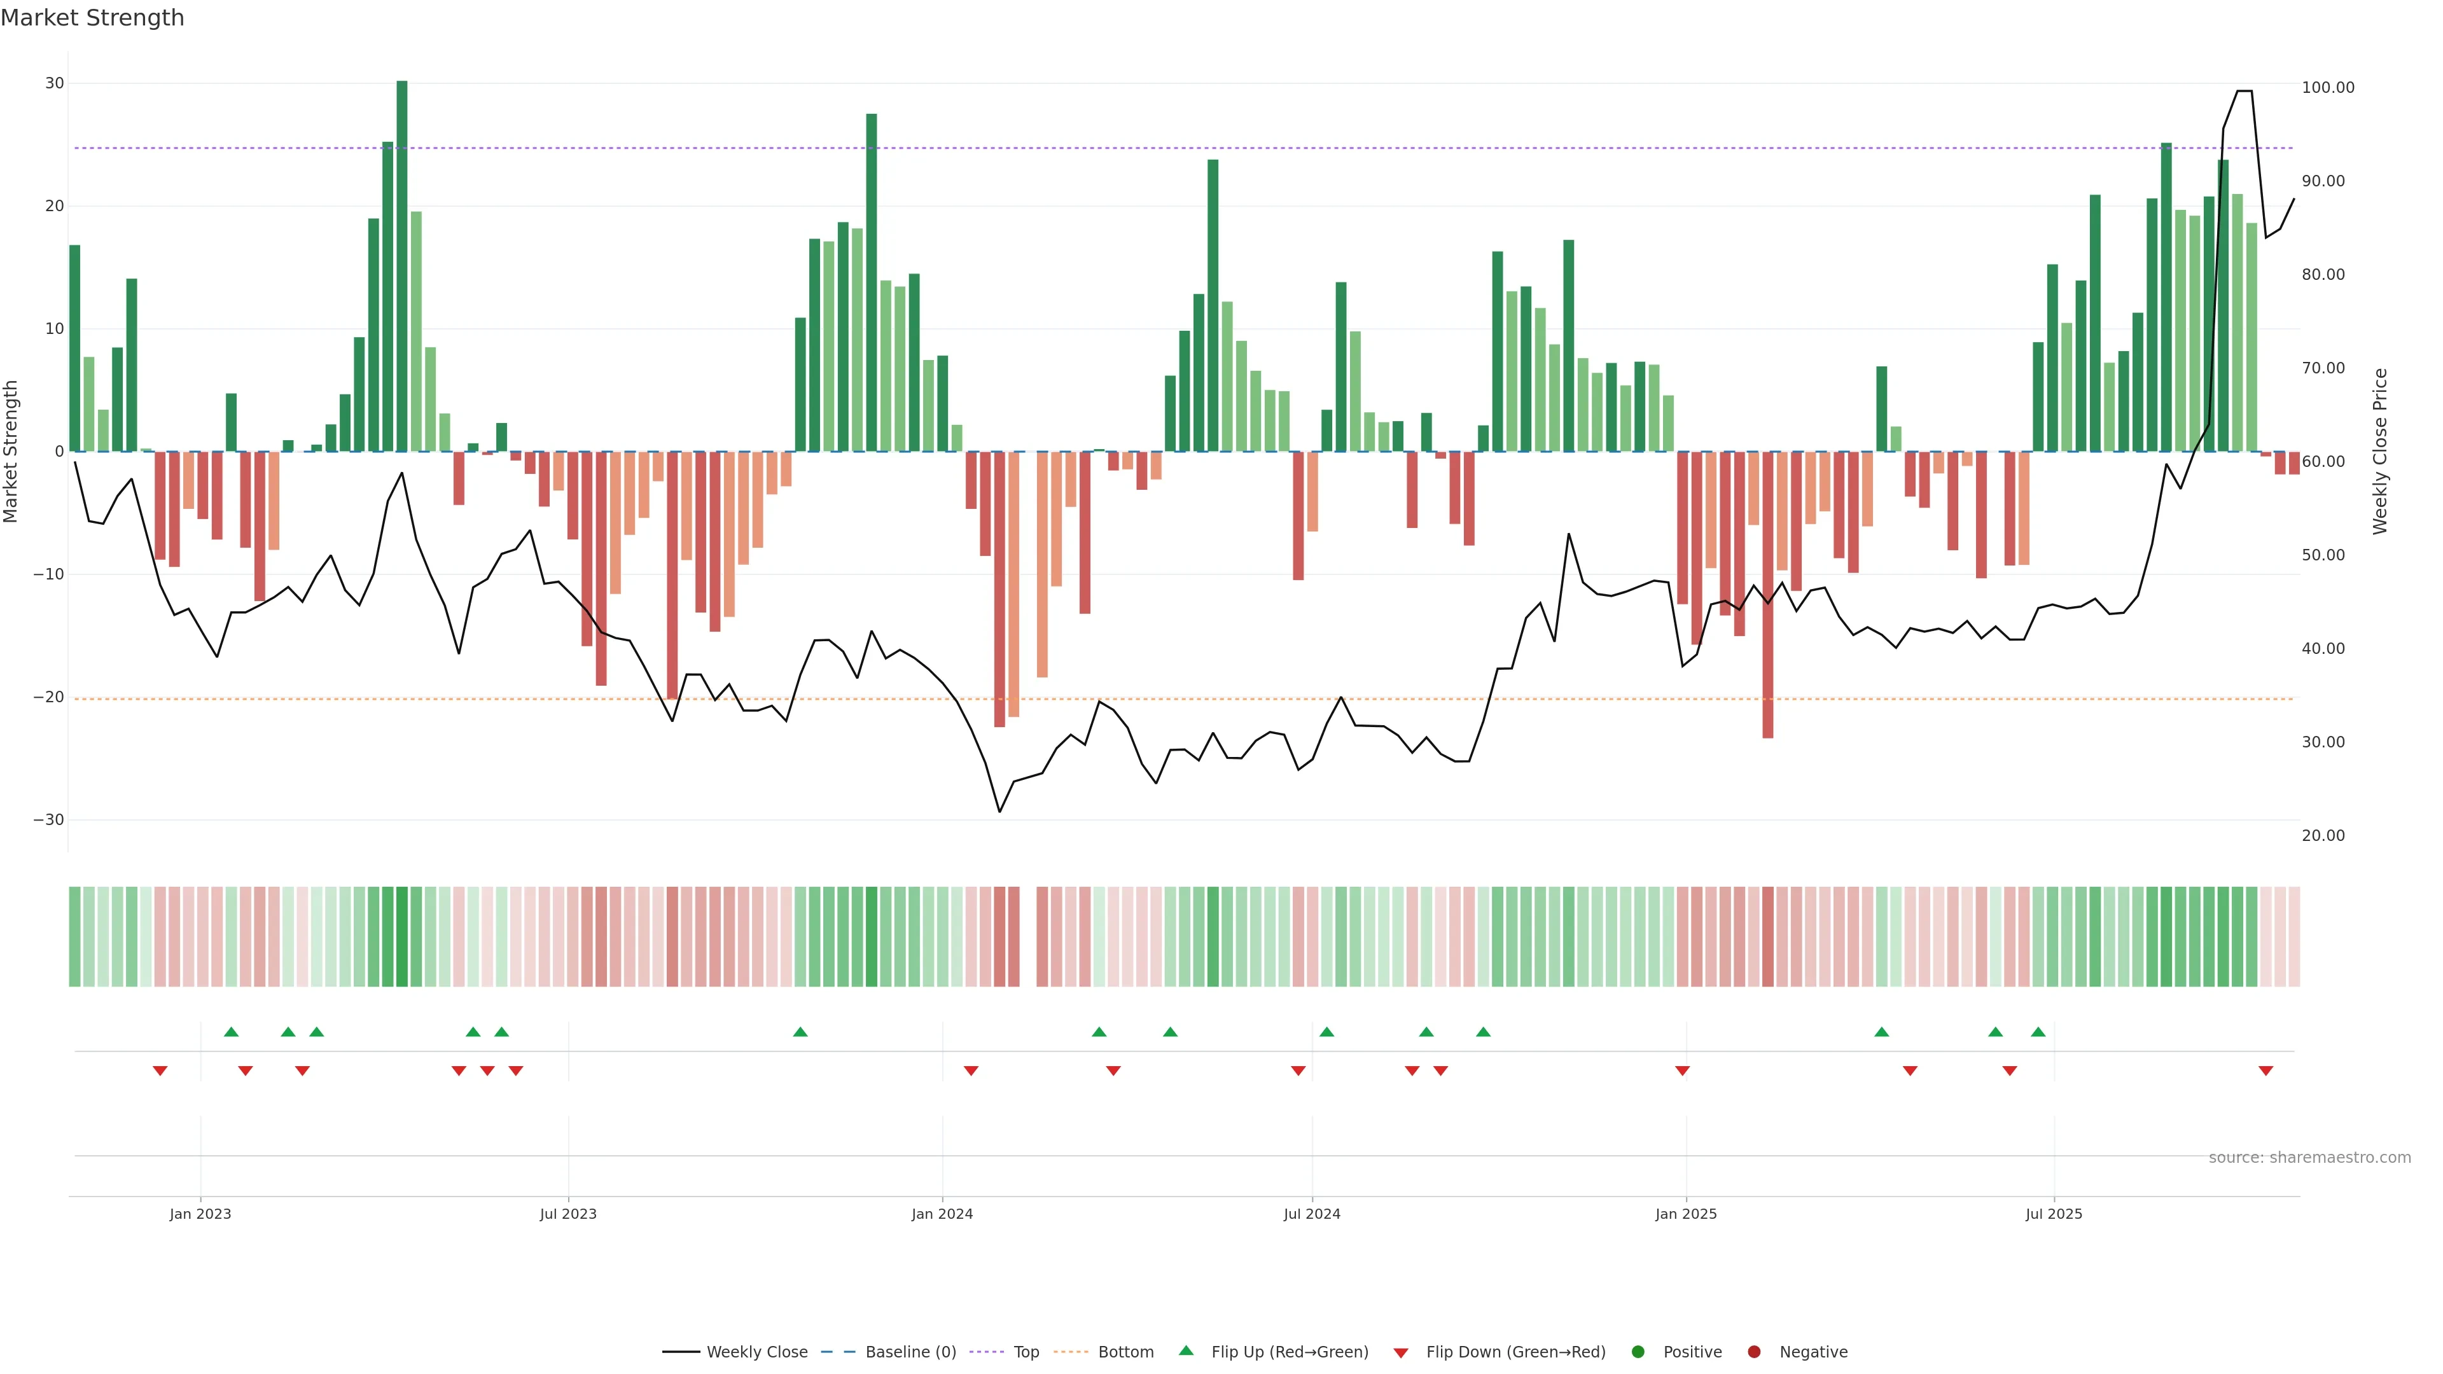Click the flip-up triangle near Nov 2023
Image resolution: width=2443 pixels, height=1374 pixels.
tap(800, 1032)
